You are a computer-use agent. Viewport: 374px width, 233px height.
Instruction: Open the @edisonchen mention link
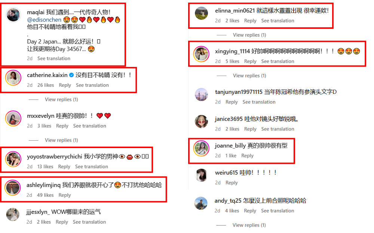click(x=44, y=19)
